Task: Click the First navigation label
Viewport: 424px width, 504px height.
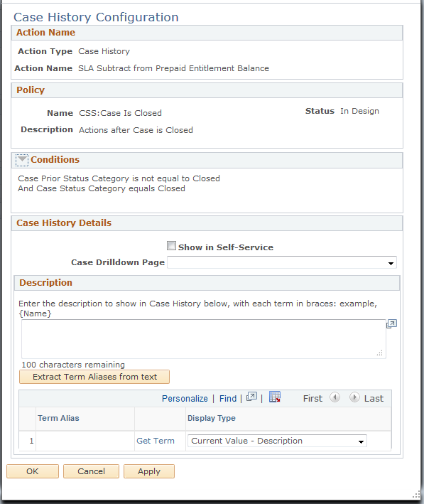Action: [312, 399]
